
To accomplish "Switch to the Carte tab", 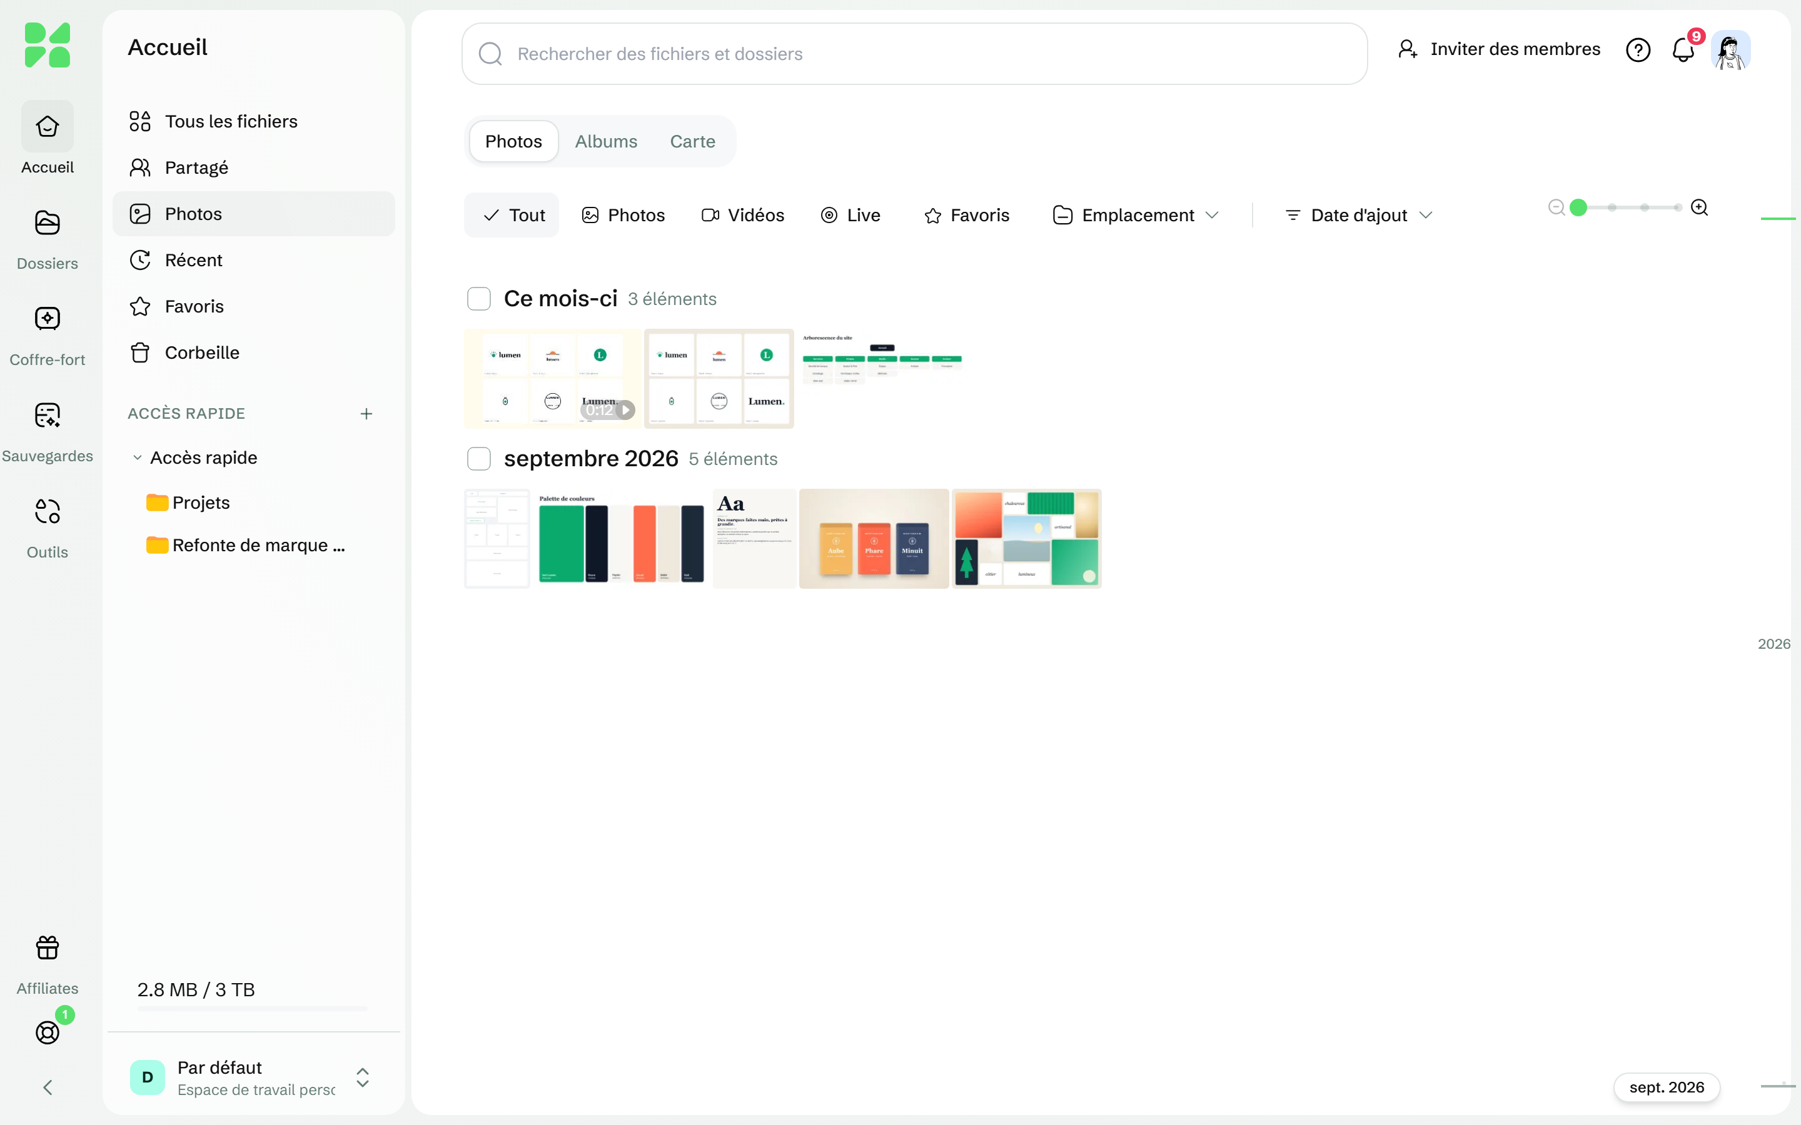I will click(692, 141).
